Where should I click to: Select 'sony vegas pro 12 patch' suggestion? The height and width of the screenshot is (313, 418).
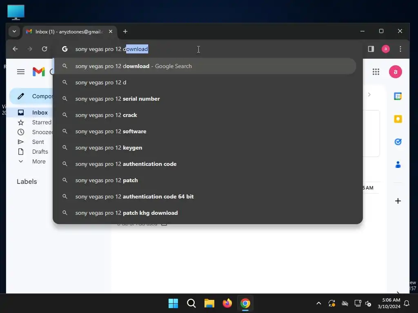coord(205,180)
